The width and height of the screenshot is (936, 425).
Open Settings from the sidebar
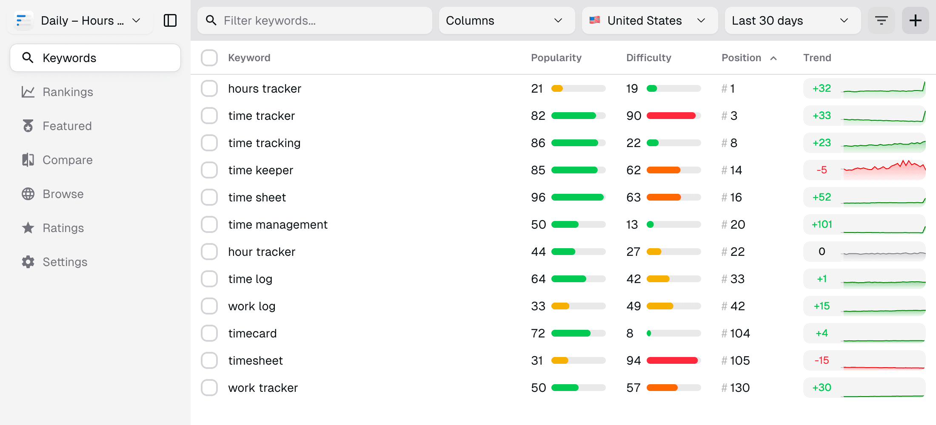(x=65, y=262)
